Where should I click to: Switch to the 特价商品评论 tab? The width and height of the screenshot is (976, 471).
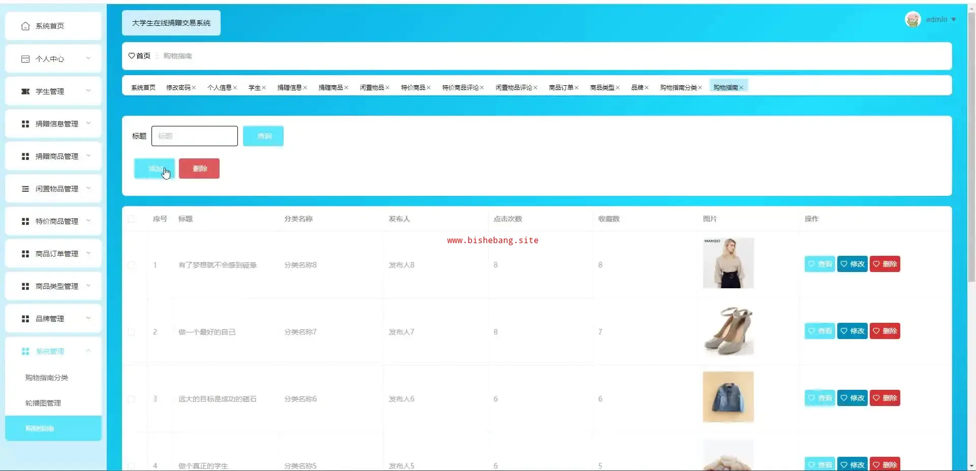[461, 88]
